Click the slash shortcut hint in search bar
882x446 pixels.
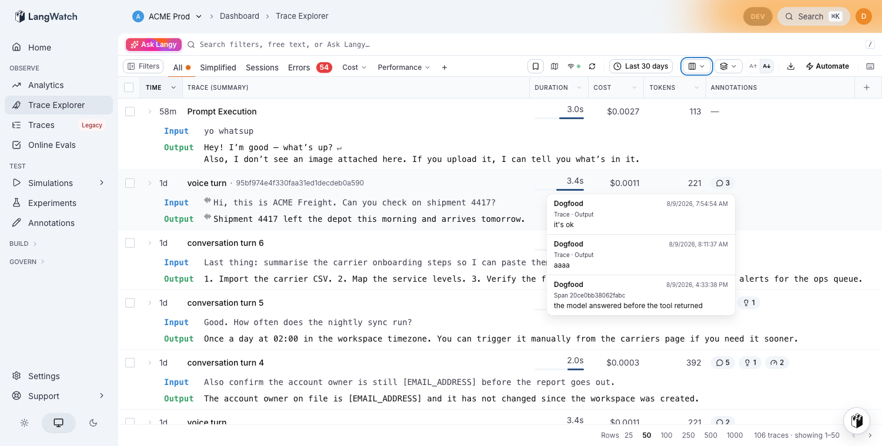click(x=870, y=45)
